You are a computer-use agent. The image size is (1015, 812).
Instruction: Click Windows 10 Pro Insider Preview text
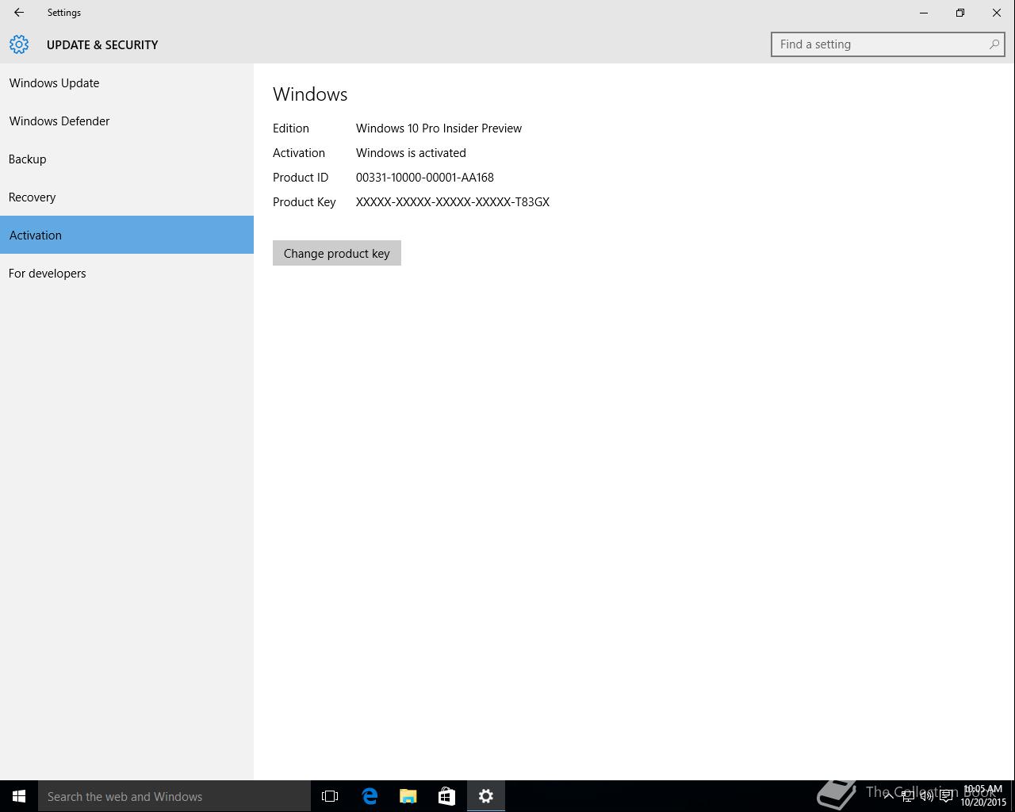coord(439,128)
